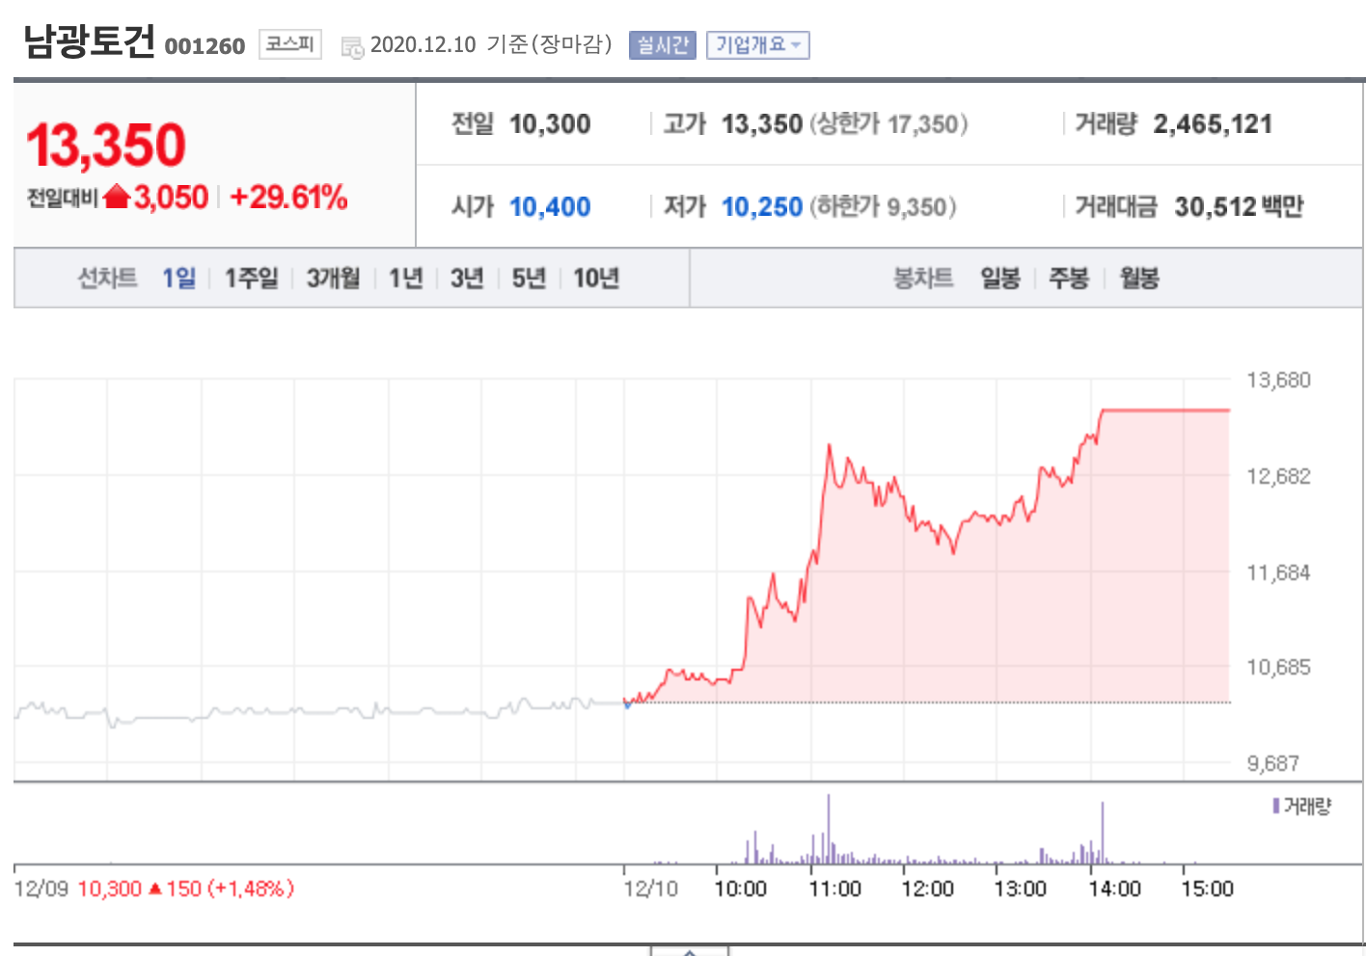The height and width of the screenshot is (956, 1366).
Task: Select the 1주일 line chart tab
Action: pyautogui.click(x=251, y=279)
